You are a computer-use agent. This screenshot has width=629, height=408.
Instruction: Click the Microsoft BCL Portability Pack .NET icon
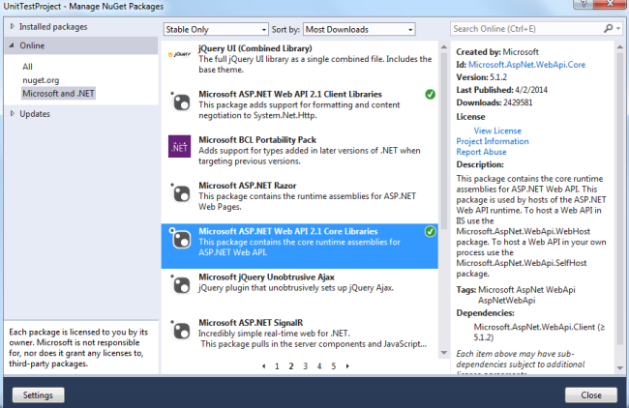[179, 146]
